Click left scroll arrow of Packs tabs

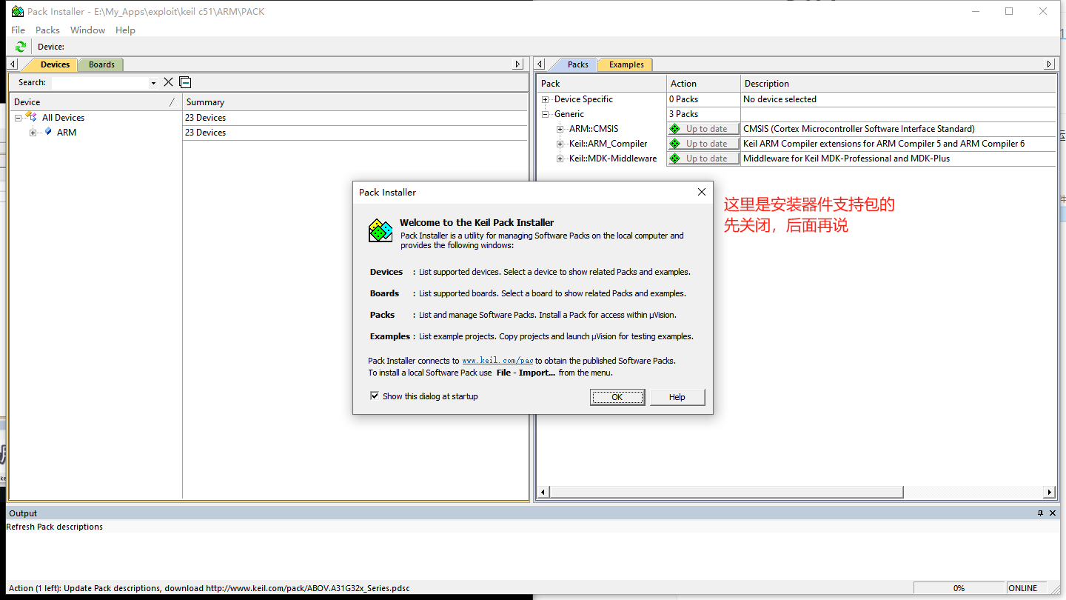[540, 64]
